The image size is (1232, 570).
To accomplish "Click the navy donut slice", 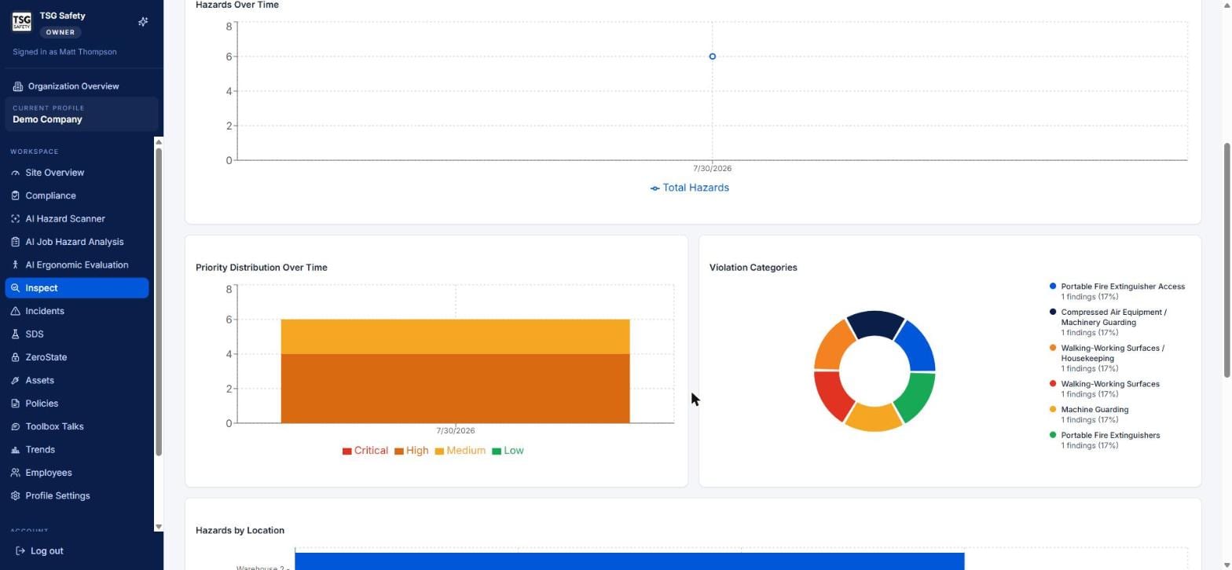I will (x=875, y=324).
